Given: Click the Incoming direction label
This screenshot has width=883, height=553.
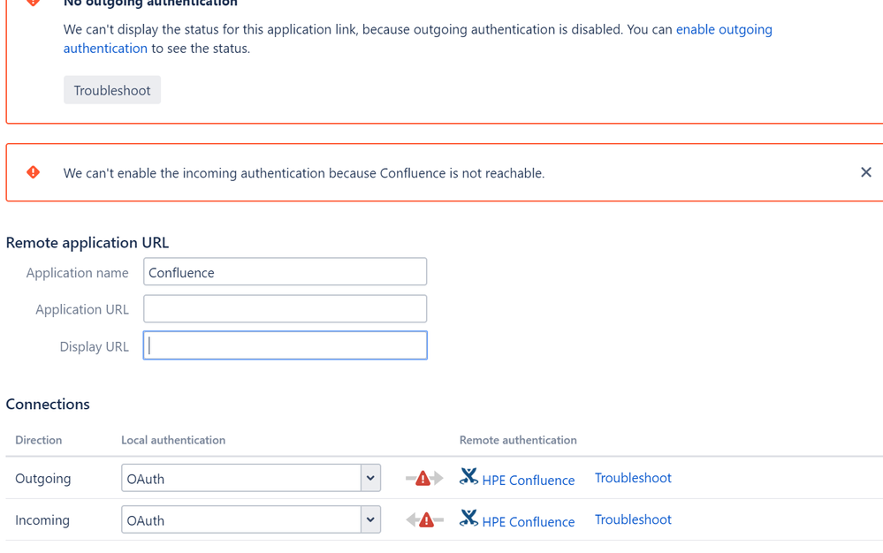Looking at the screenshot, I should click(x=42, y=520).
